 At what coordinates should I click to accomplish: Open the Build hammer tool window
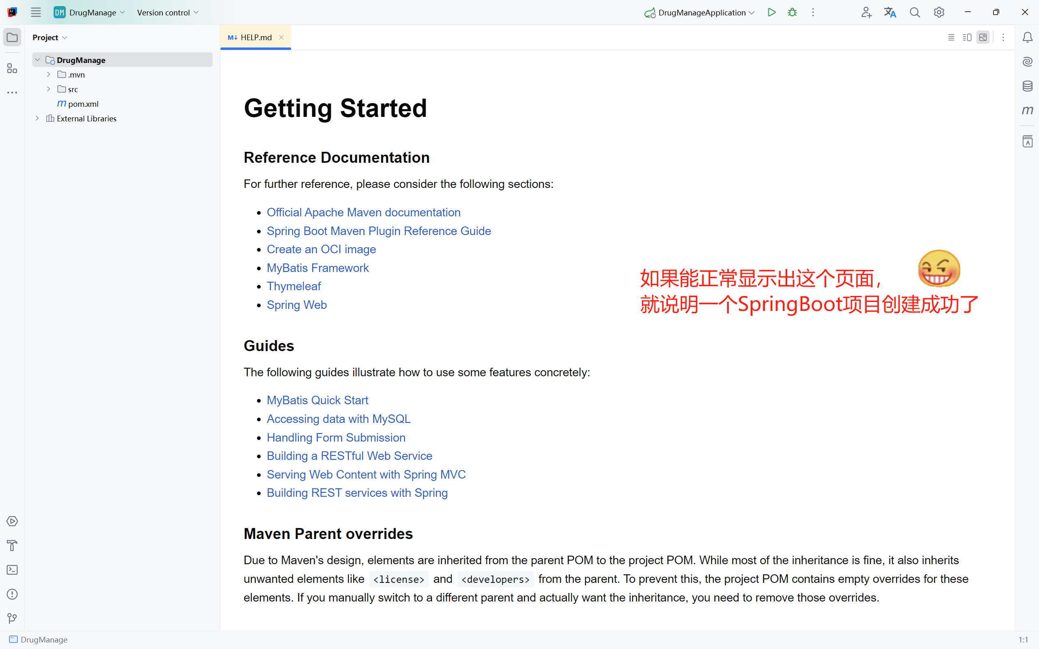(12, 545)
